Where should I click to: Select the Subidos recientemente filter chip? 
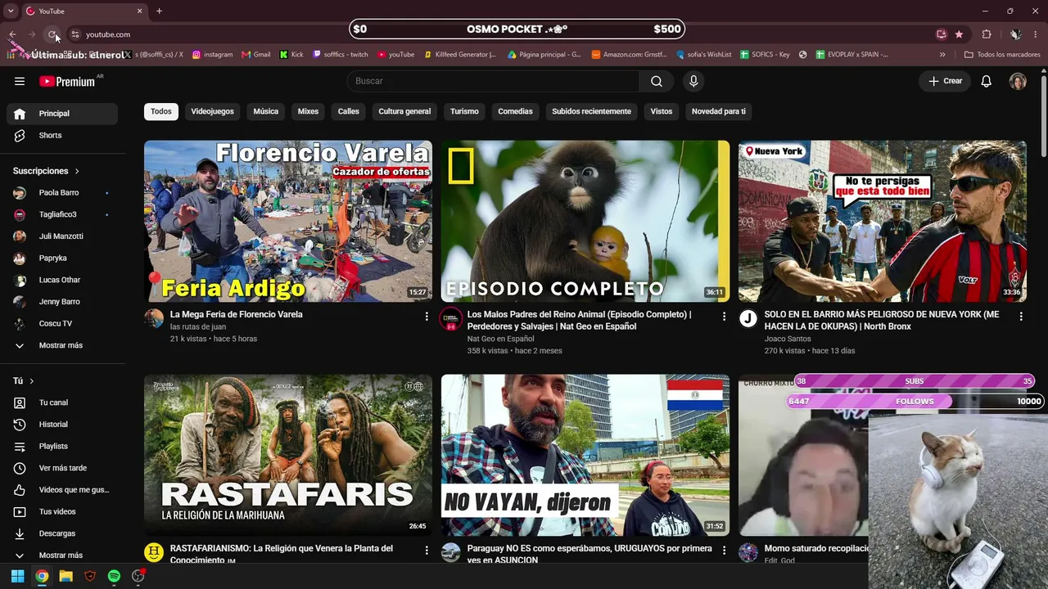(x=591, y=111)
